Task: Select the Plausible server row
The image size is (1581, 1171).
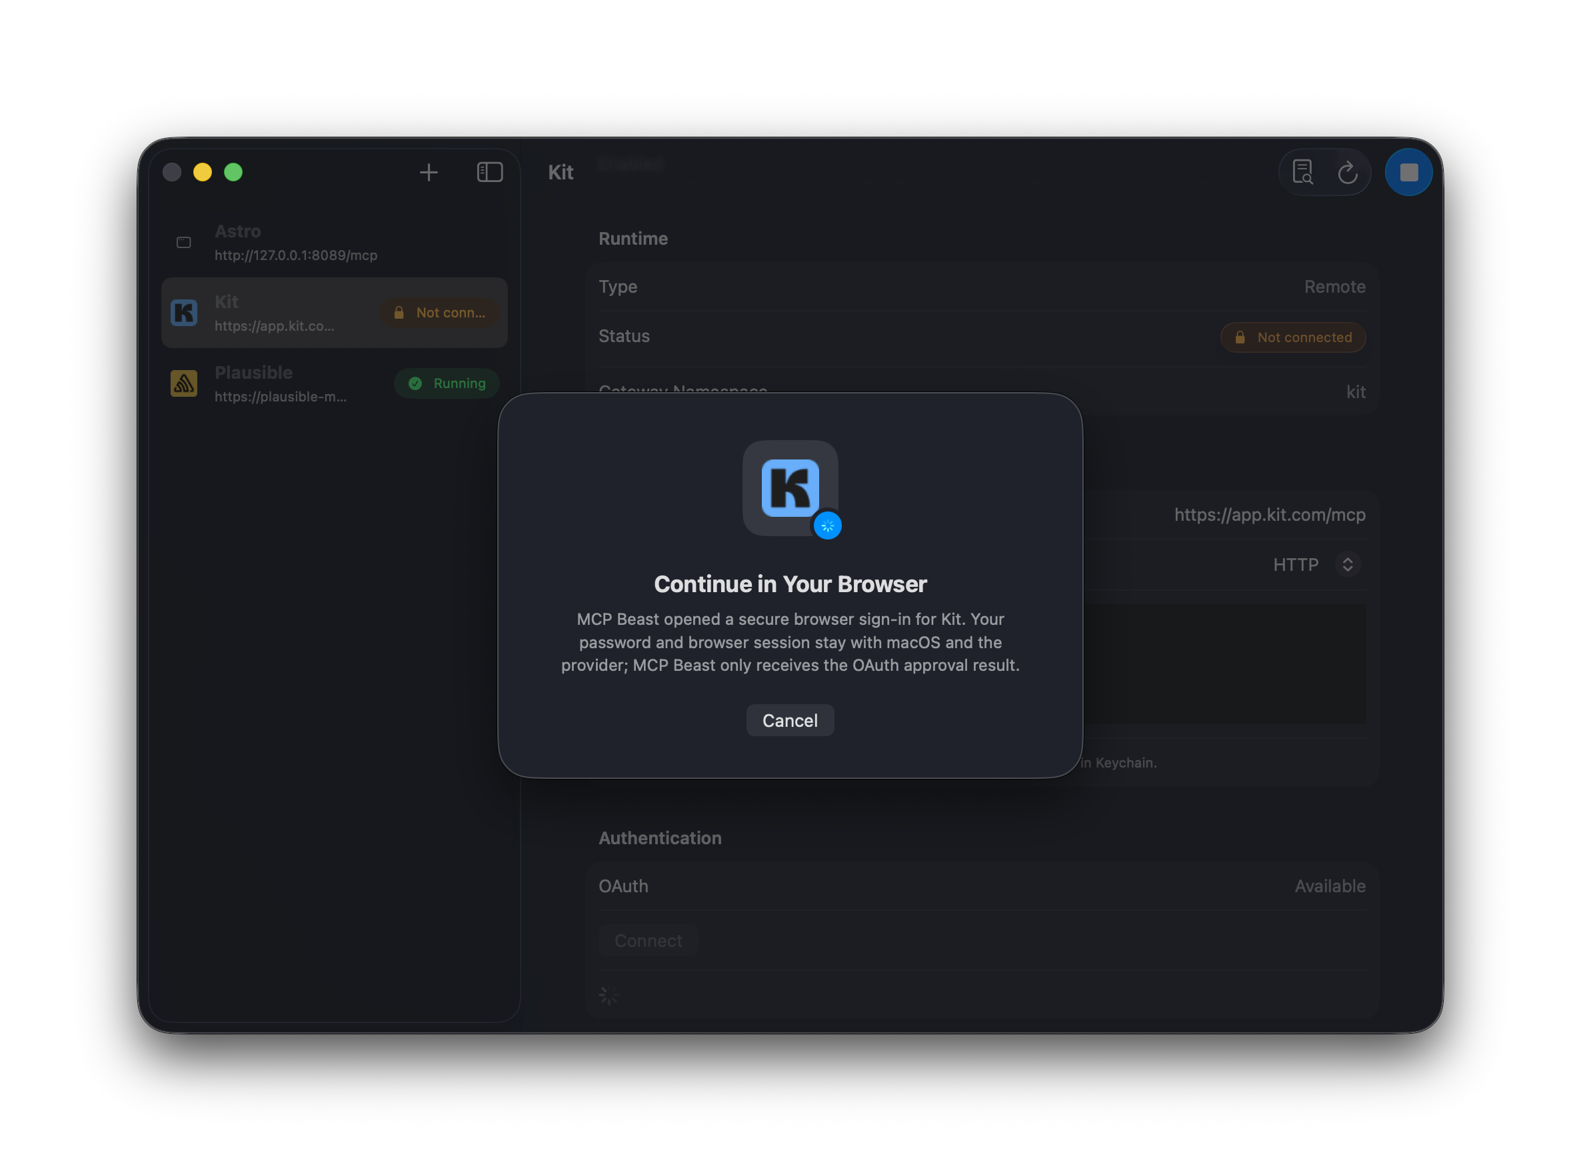Action: [x=335, y=383]
